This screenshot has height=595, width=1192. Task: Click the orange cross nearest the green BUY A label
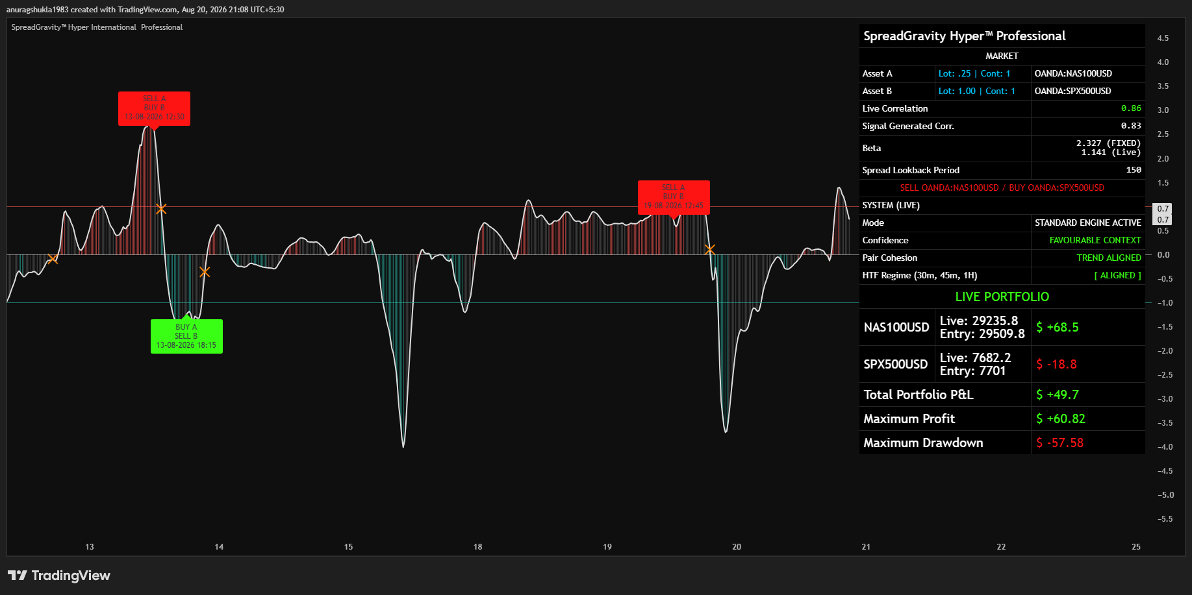tap(205, 272)
